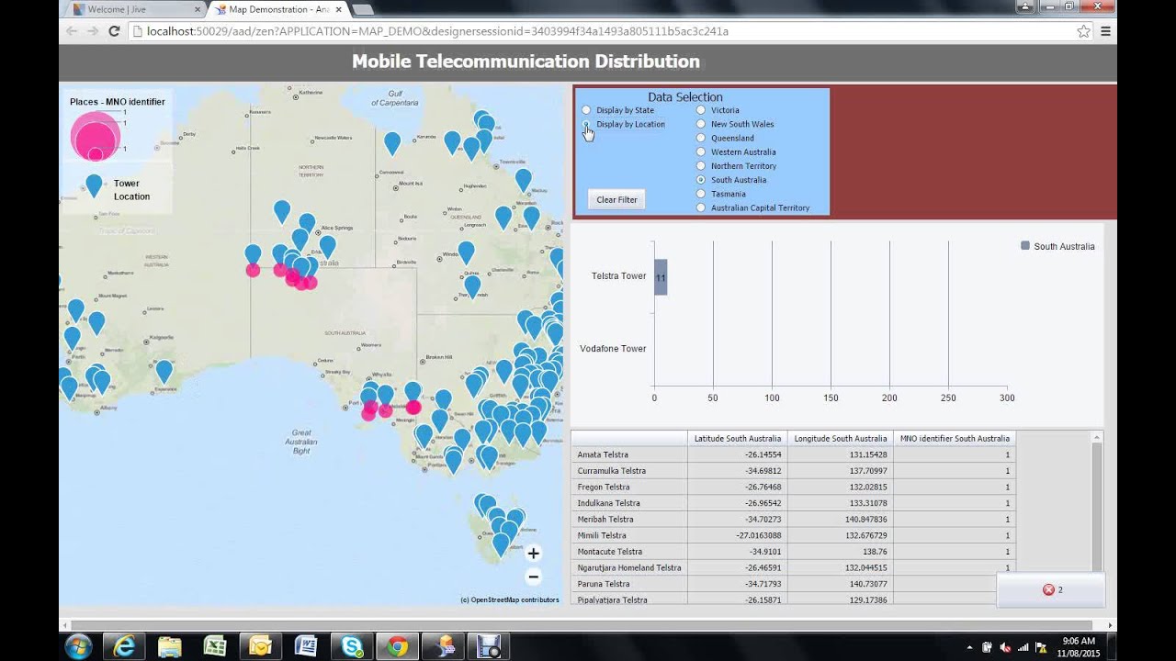Select the Paruna Telstra row
This screenshot has width=1176, height=661.
[793, 584]
